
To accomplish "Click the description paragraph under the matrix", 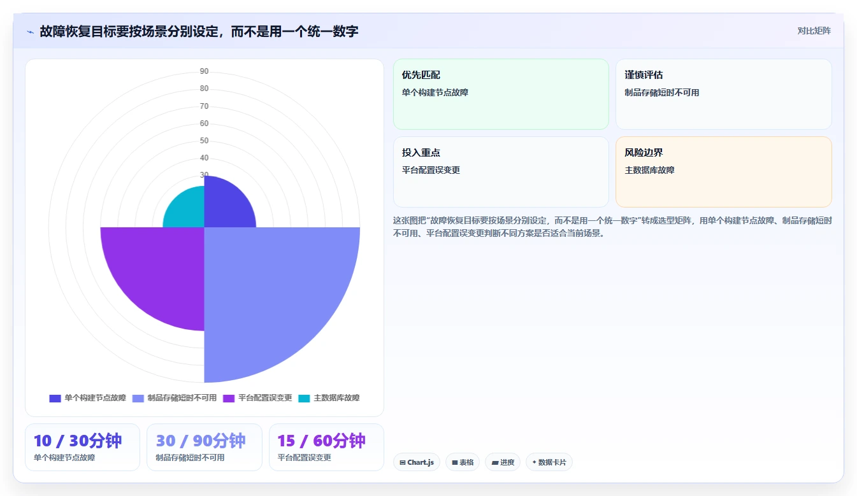I will pyautogui.click(x=612, y=227).
